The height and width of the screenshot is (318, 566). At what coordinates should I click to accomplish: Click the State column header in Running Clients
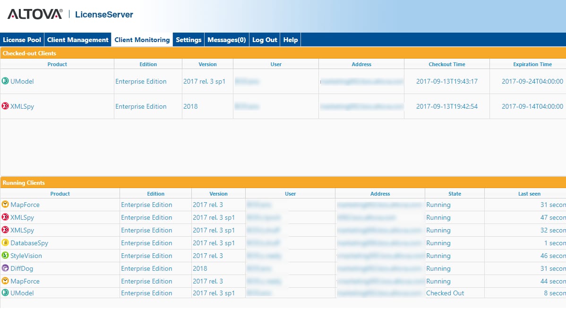point(455,194)
